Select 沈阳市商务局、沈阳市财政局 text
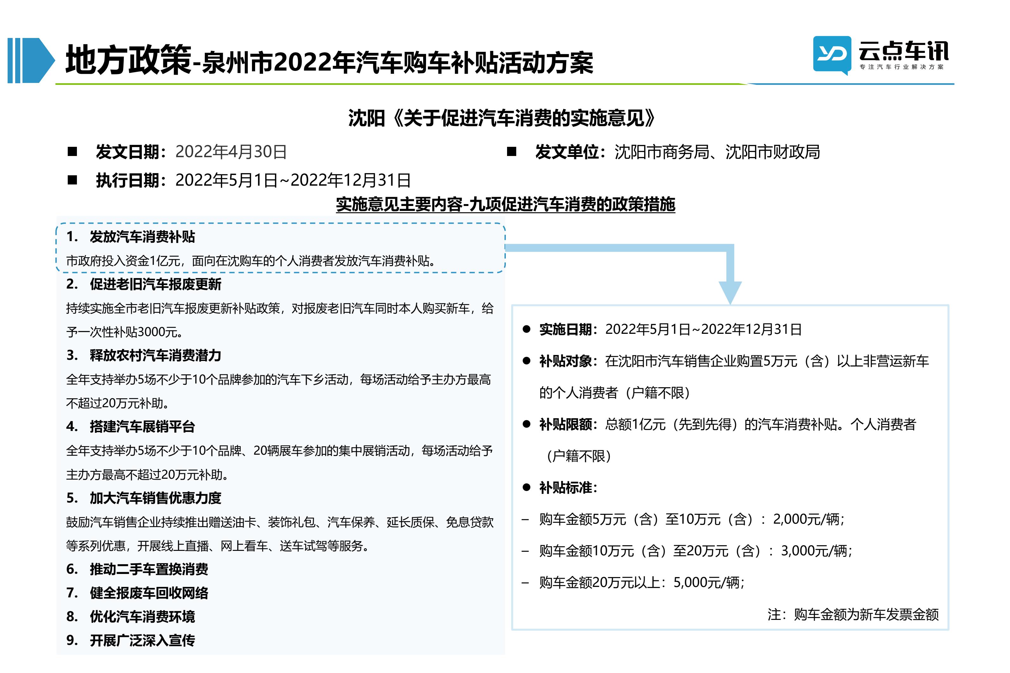Image resolution: width=1010 pixels, height=673 pixels. (x=717, y=152)
